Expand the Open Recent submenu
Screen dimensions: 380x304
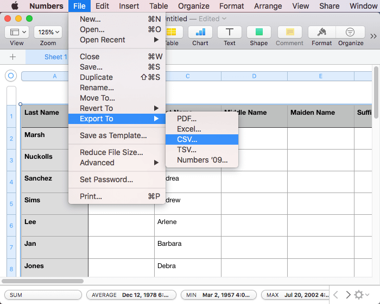click(x=117, y=40)
